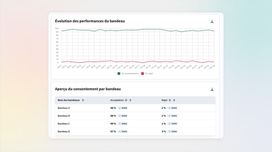This screenshot has width=272, height=152.
Task: Click Stable badge in Bandeau C rejet
Action: [172, 124]
